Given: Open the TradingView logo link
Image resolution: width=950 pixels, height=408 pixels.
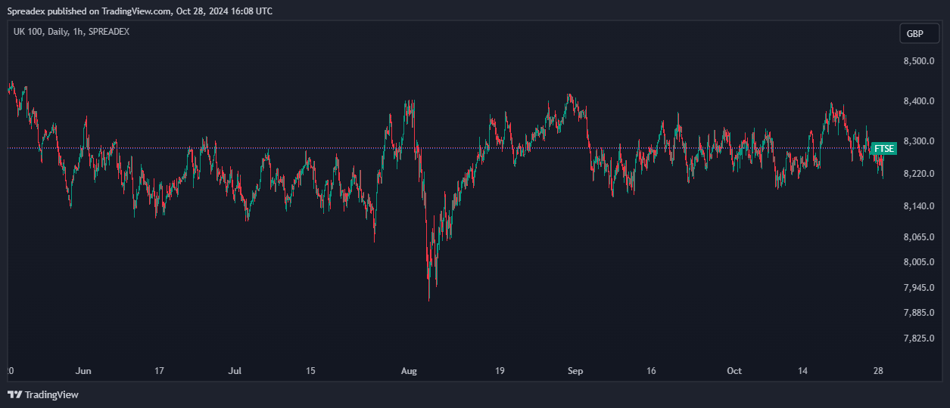Looking at the screenshot, I should (x=43, y=394).
